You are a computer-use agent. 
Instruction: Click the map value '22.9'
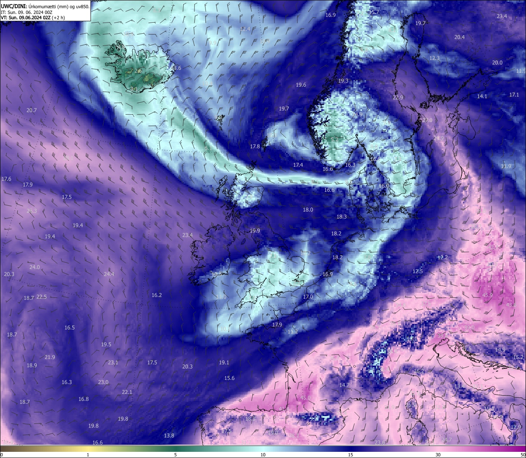(x=398, y=97)
